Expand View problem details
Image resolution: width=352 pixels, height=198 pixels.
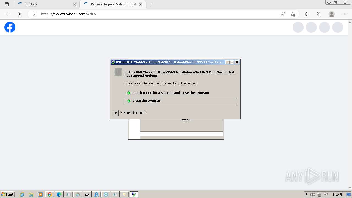(116, 113)
